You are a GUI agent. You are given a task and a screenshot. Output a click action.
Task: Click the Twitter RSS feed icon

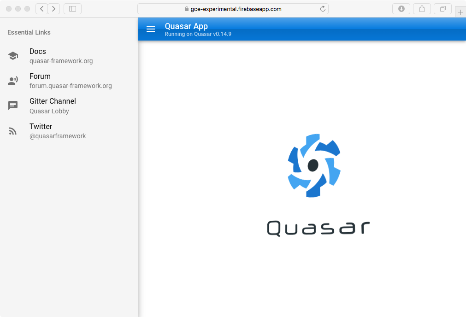[13, 131]
